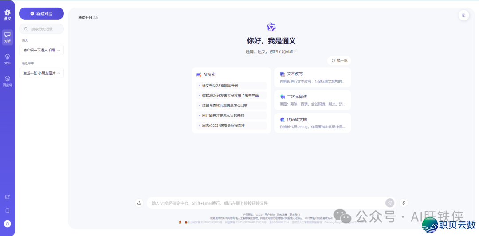Viewport: 479px width, 236px height.
Task: Start a new chat with 新建对话
Action: tap(41, 13)
